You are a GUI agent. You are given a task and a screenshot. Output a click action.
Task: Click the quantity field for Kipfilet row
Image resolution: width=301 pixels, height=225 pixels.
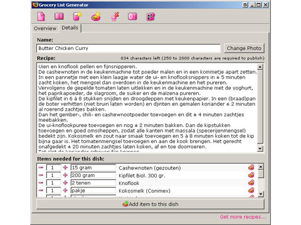click(53, 175)
